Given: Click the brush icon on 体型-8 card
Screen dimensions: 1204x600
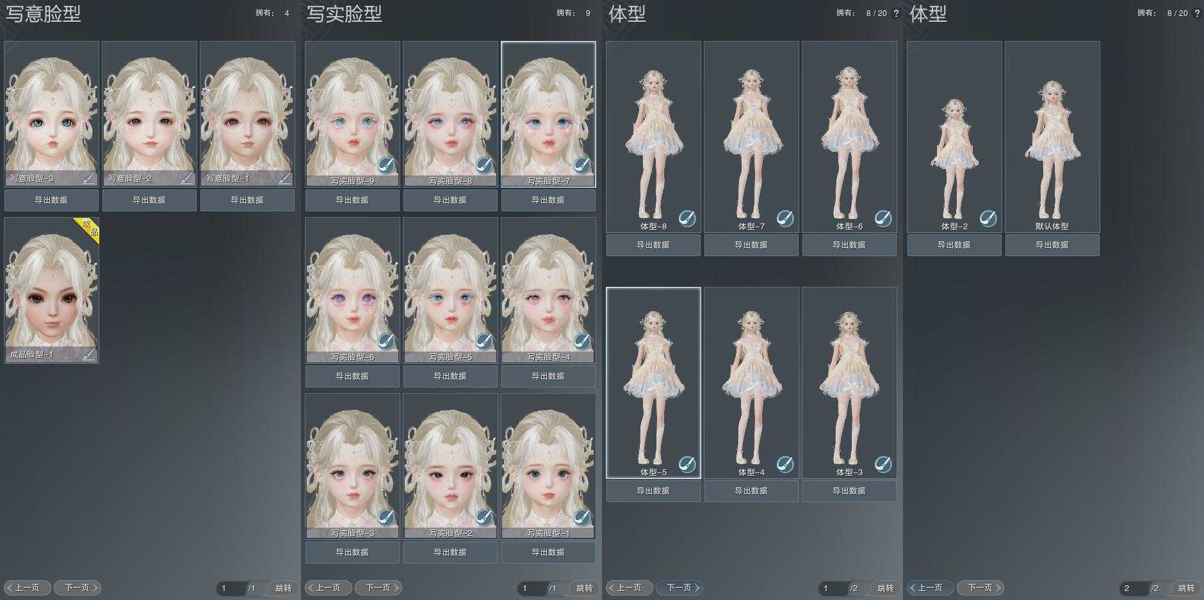Looking at the screenshot, I should pyautogui.click(x=687, y=218).
